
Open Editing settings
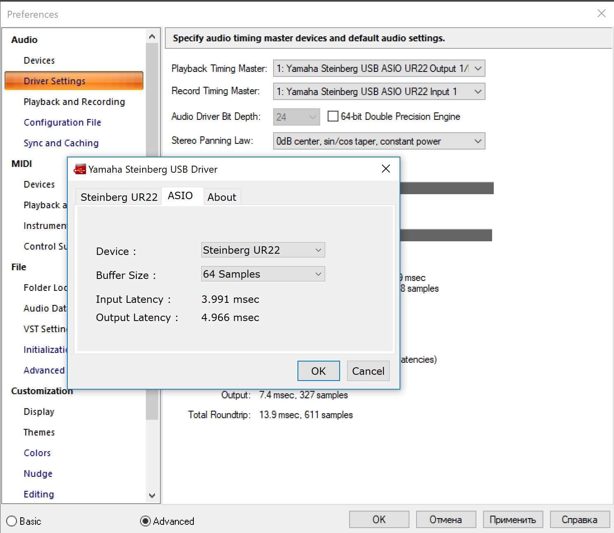[x=39, y=494]
